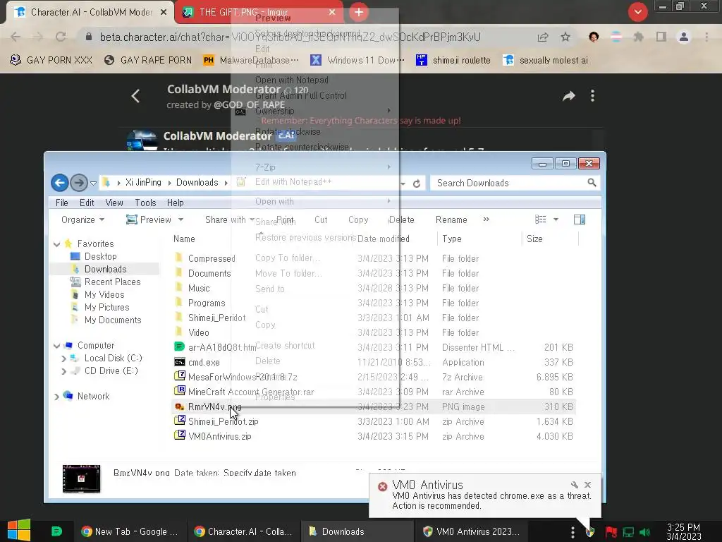This screenshot has height=542, width=722.
Task: Choose Open with Notepad in context menu
Action: (x=291, y=80)
